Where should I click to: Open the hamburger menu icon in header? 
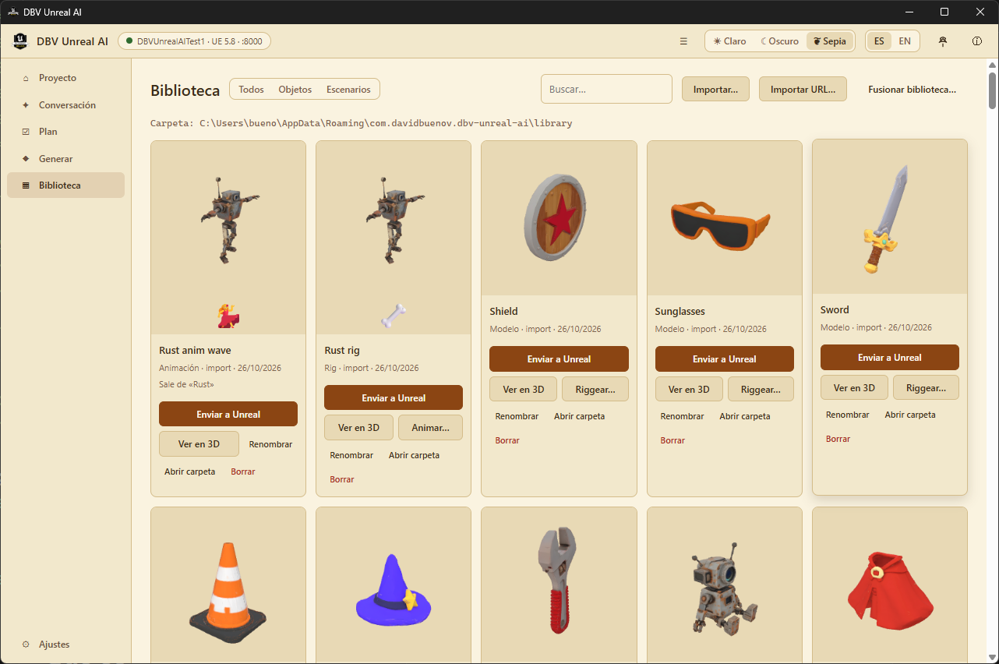pyautogui.click(x=683, y=41)
